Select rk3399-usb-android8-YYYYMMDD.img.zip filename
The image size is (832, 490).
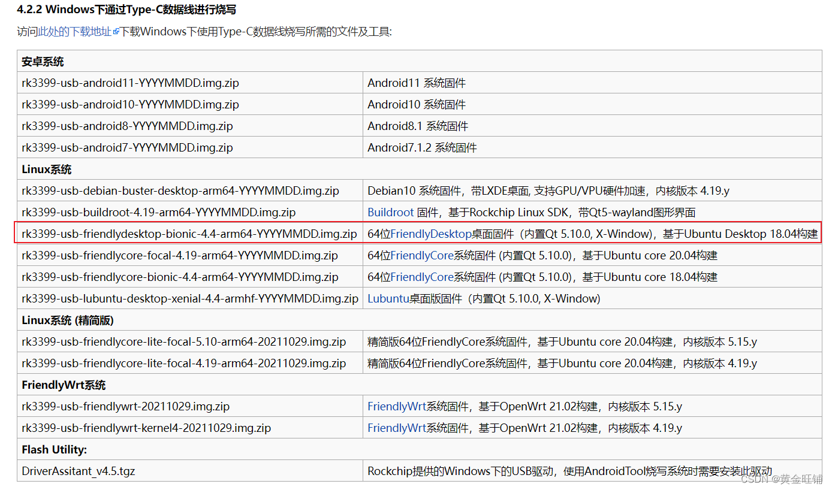coord(127,126)
